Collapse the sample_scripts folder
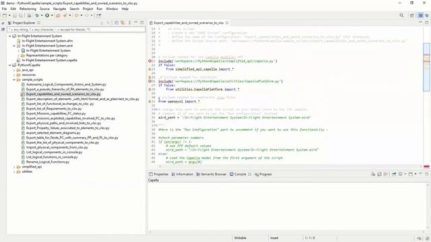The height and width of the screenshot is (242, 431). pos(14,79)
